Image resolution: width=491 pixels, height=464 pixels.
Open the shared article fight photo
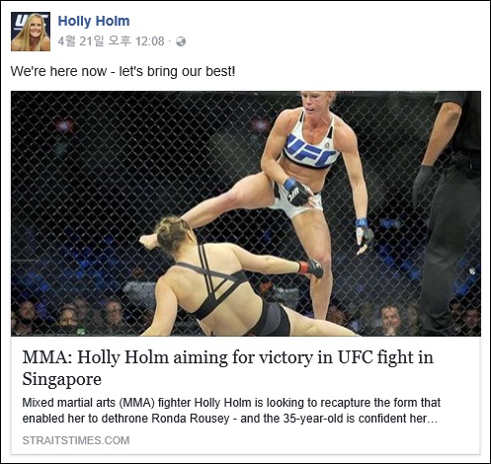[x=246, y=213]
